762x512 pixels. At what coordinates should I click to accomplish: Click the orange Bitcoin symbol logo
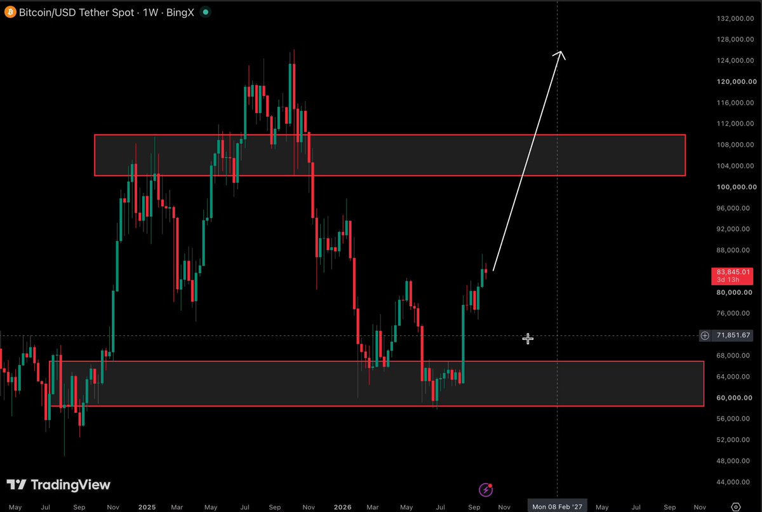[x=10, y=12]
